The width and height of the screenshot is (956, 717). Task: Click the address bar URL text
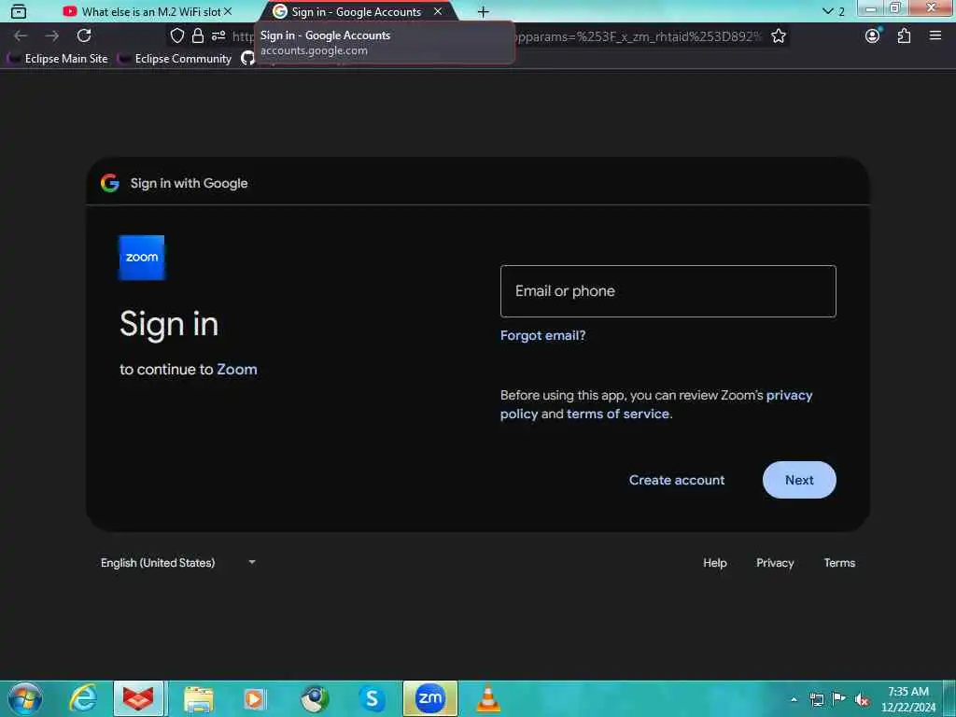[x=639, y=36]
